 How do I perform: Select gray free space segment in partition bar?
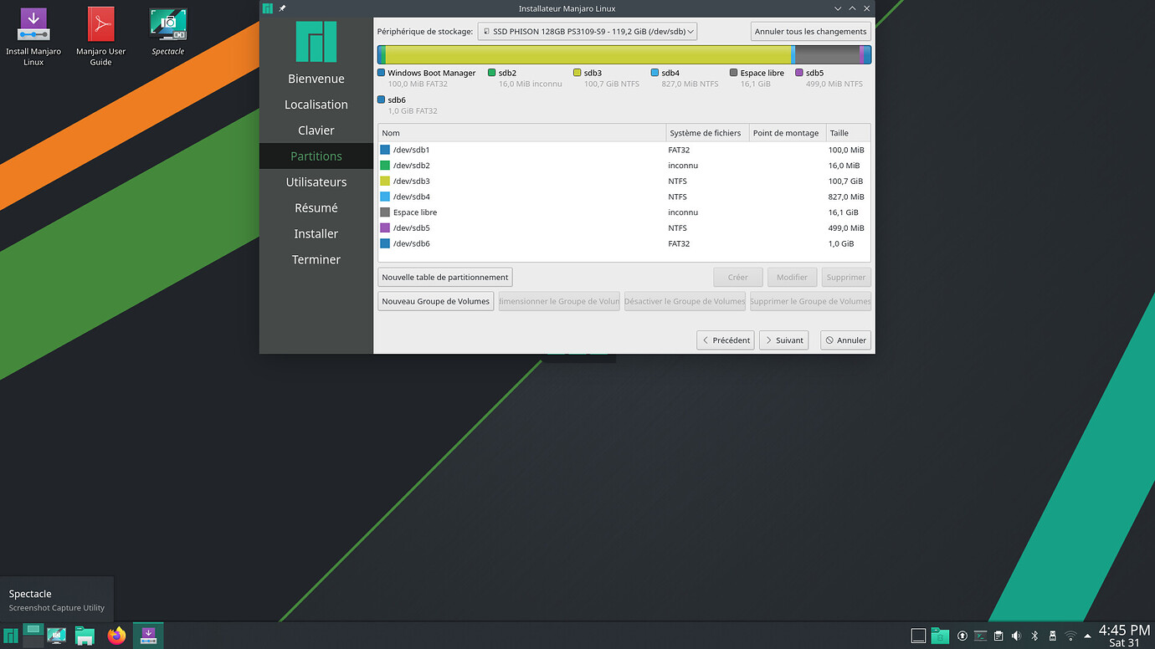(x=827, y=55)
